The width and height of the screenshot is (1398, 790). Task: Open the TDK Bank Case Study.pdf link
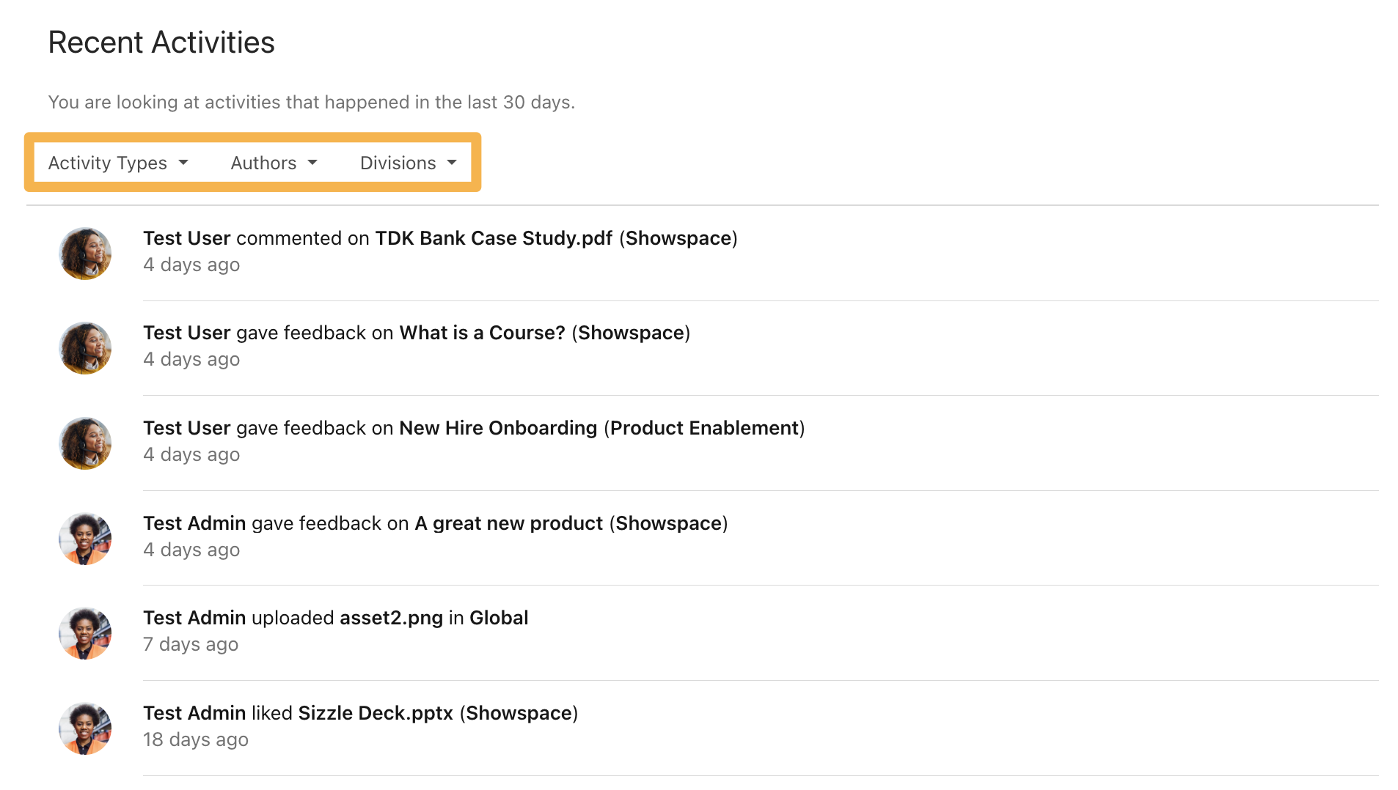coord(494,238)
